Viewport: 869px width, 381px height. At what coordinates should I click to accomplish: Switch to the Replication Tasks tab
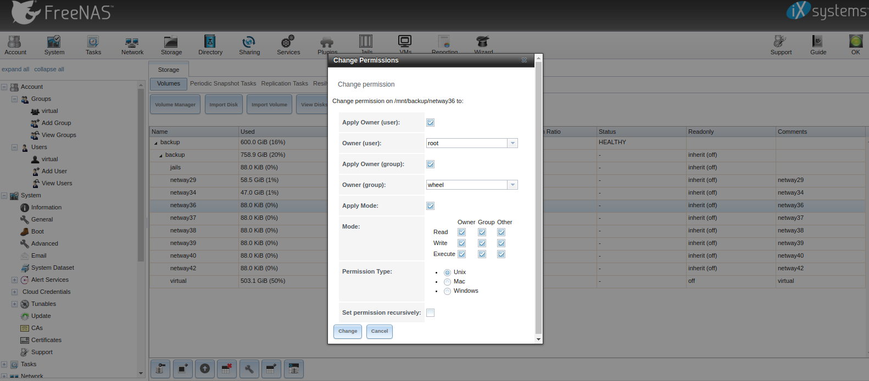click(284, 83)
